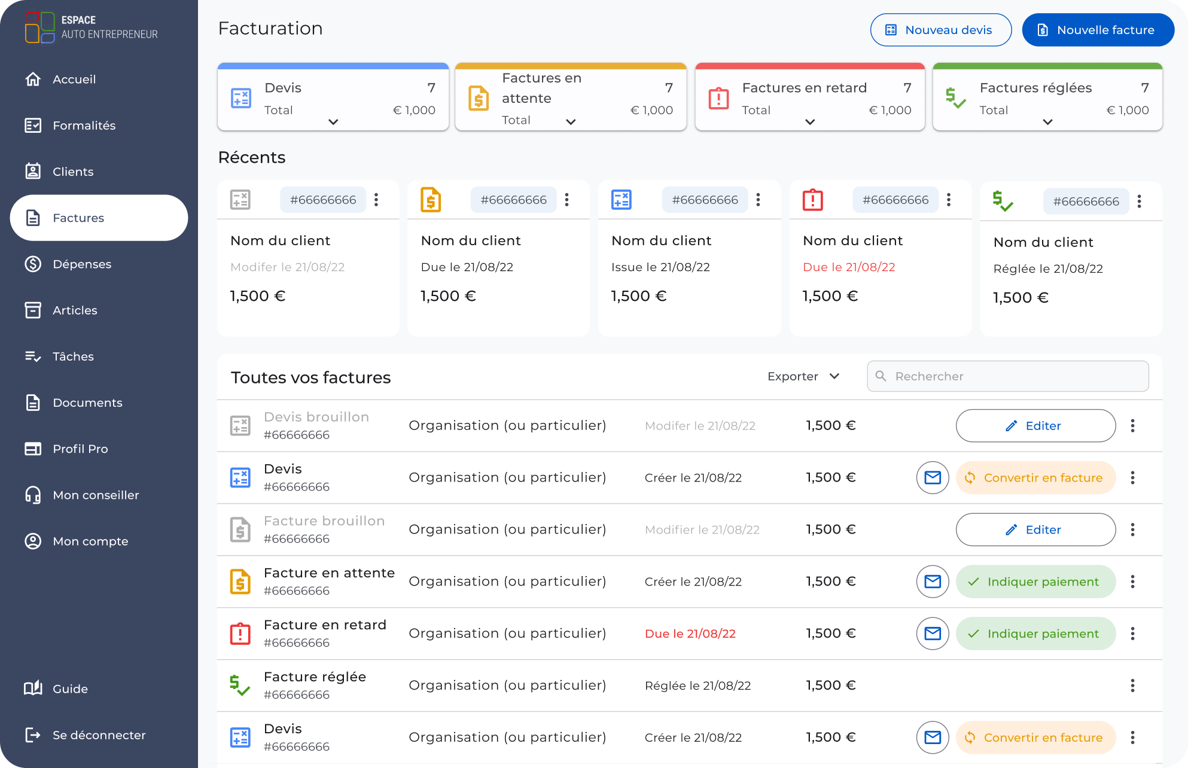Open more options for Devis brouillon row

[1132, 426]
